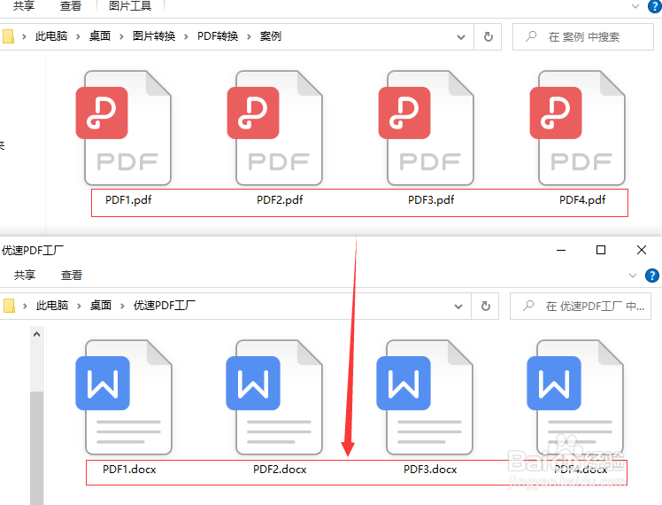Navigate to PDF转换 in address bar
Screen dimensions: 662x505
click(218, 36)
